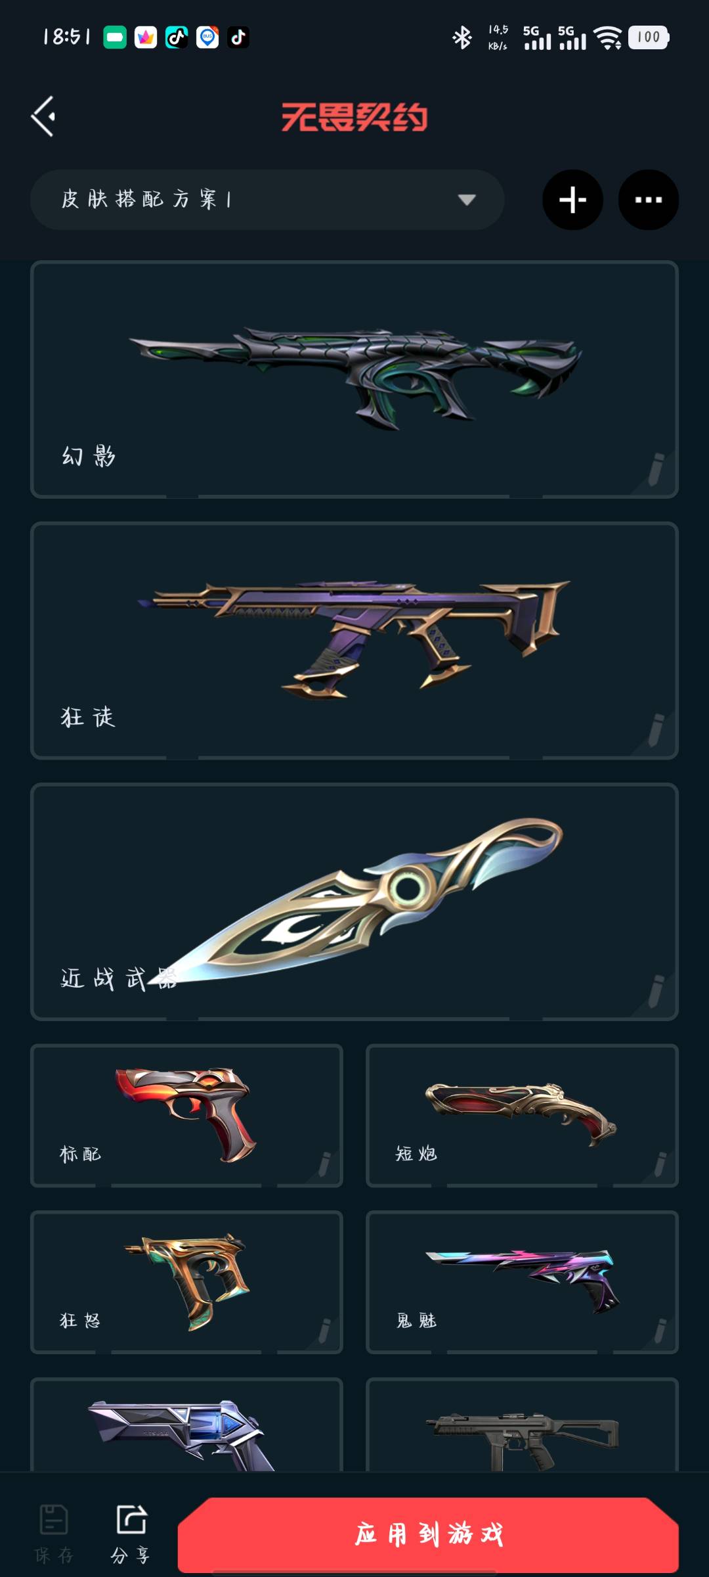Viewport: 709px width, 1577px height.
Task: Select the 狂怒 pistol skin card
Action: (186, 1282)
